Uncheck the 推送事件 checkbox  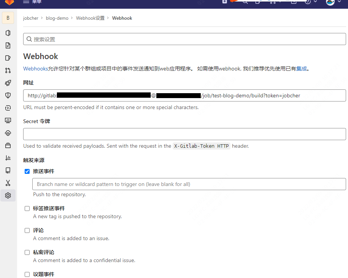point(27,171)
